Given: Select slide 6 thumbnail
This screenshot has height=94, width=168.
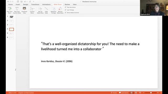Looking at the screenshot, I should [12, 38].
